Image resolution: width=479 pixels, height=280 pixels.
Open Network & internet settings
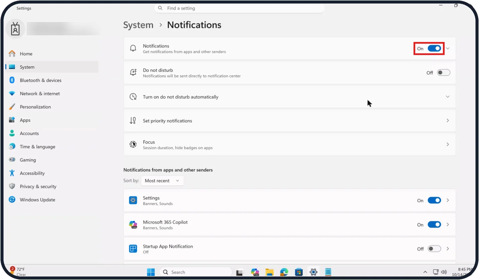[x=52, y=94]
